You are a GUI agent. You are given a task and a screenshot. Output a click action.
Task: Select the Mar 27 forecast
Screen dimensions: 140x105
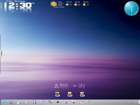pos(86,3)
